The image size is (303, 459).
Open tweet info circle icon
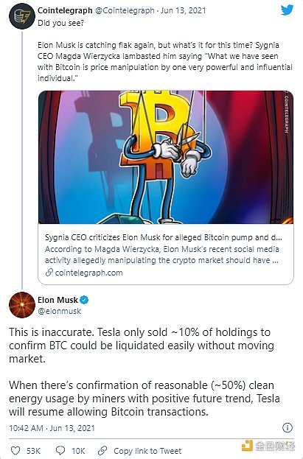point(288,427)
